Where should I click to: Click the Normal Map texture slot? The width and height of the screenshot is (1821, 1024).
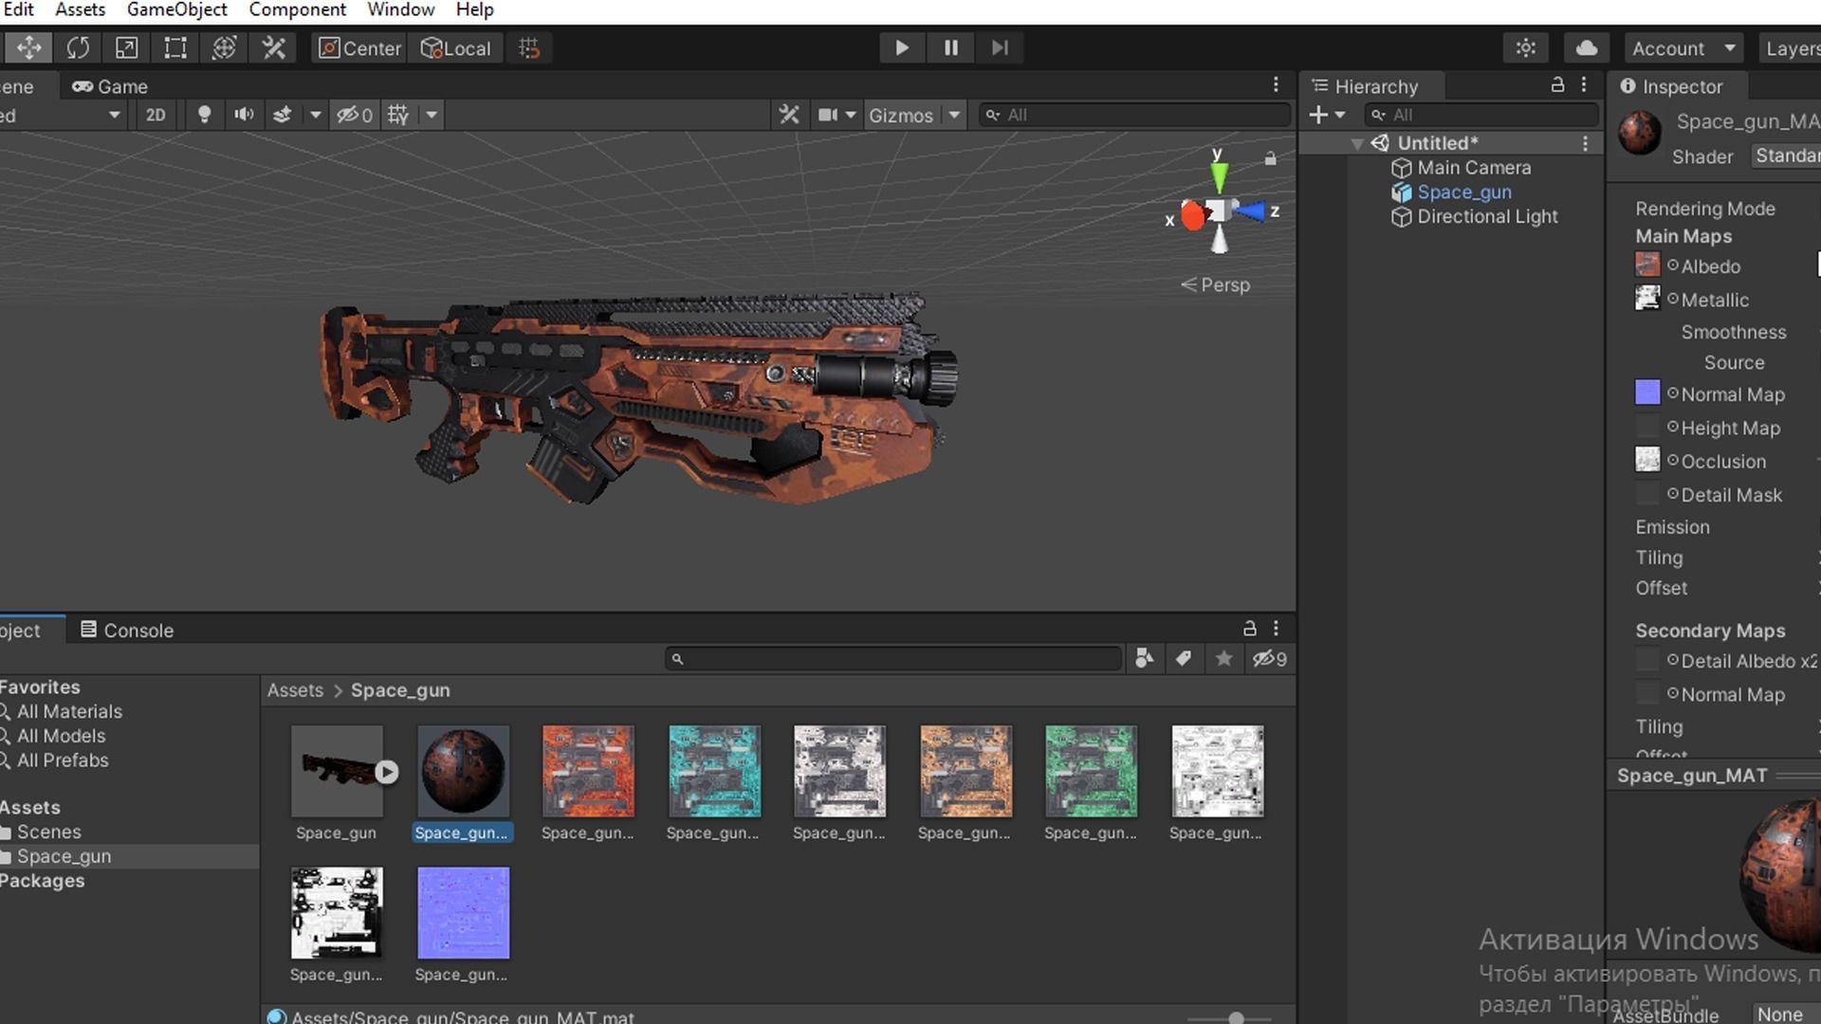pos(1647,393)
